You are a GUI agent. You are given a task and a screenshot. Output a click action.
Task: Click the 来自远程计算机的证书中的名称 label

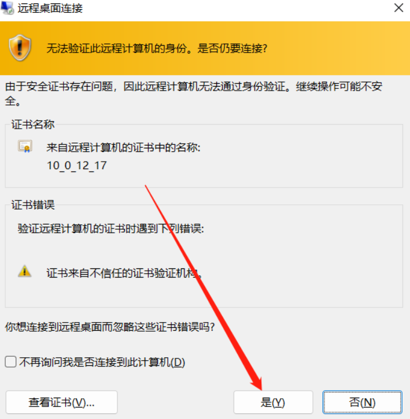pos(123,148)
